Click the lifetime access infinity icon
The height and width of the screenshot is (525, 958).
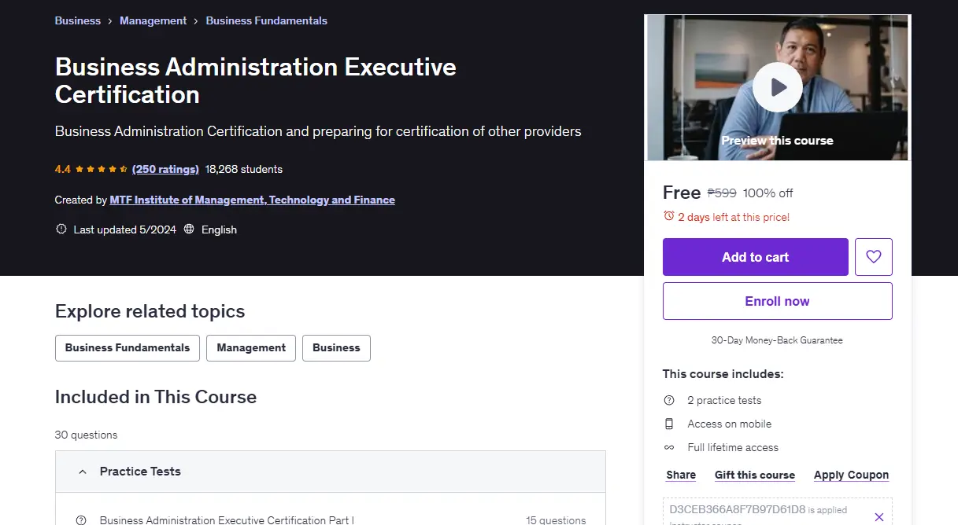[669, 447]
